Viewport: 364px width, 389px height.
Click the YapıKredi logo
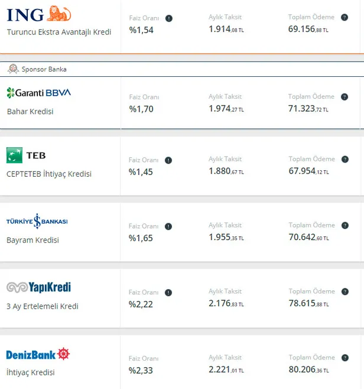[x=38, y=287]
